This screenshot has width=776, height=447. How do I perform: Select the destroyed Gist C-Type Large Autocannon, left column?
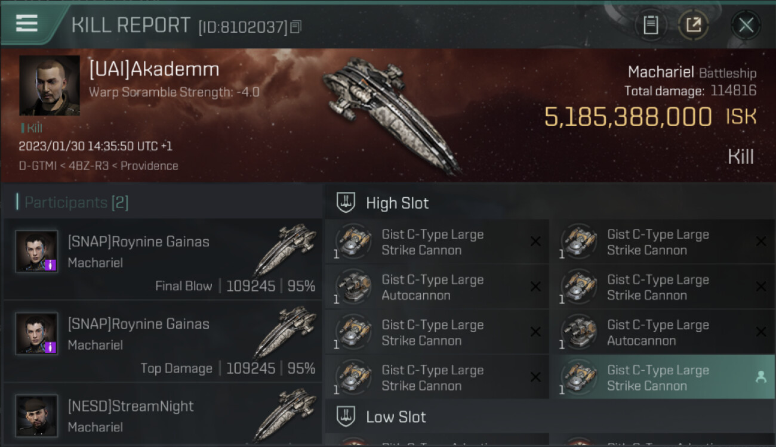point(437,287)
